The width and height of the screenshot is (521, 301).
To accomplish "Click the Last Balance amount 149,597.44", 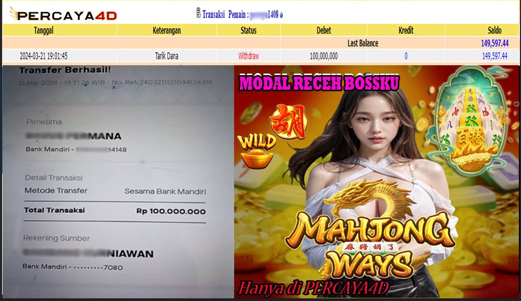I will (494, 43).
